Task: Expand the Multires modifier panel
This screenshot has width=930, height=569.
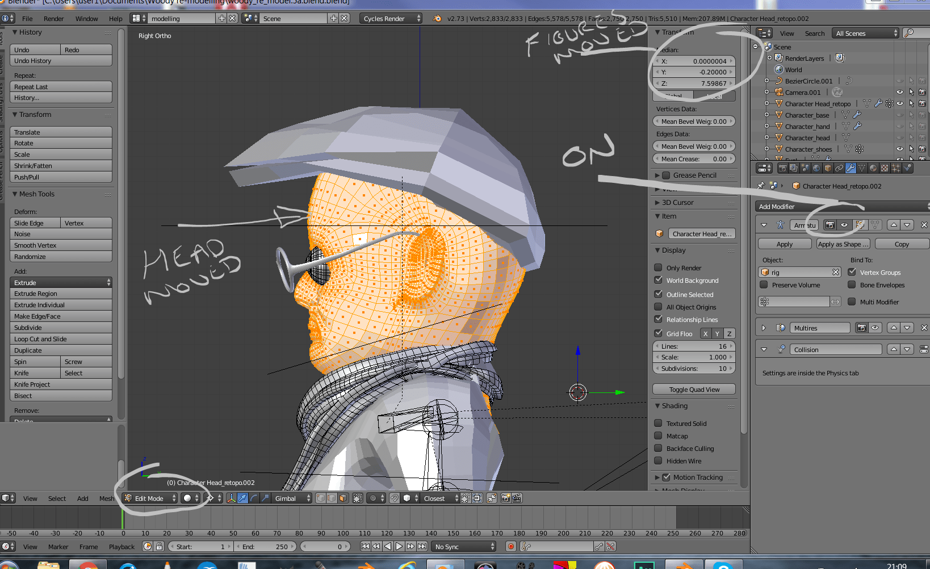Action: coord(764,328)
